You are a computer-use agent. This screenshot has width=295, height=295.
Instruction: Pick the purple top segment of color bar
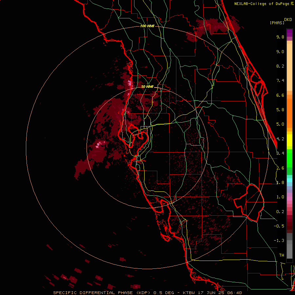pos(289,33)
